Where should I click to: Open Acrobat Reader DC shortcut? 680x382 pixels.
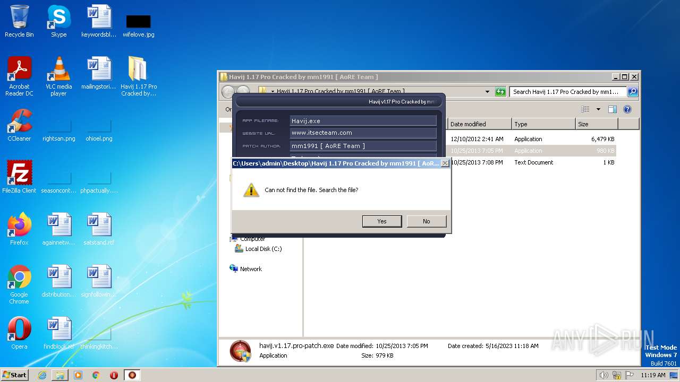19,76
